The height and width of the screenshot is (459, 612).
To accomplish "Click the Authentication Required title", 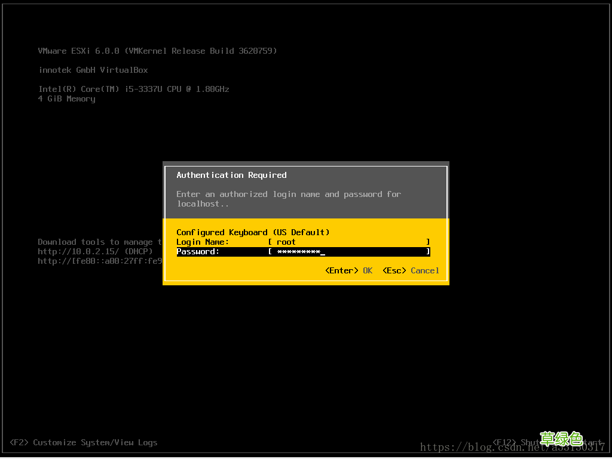I will 231,175.
